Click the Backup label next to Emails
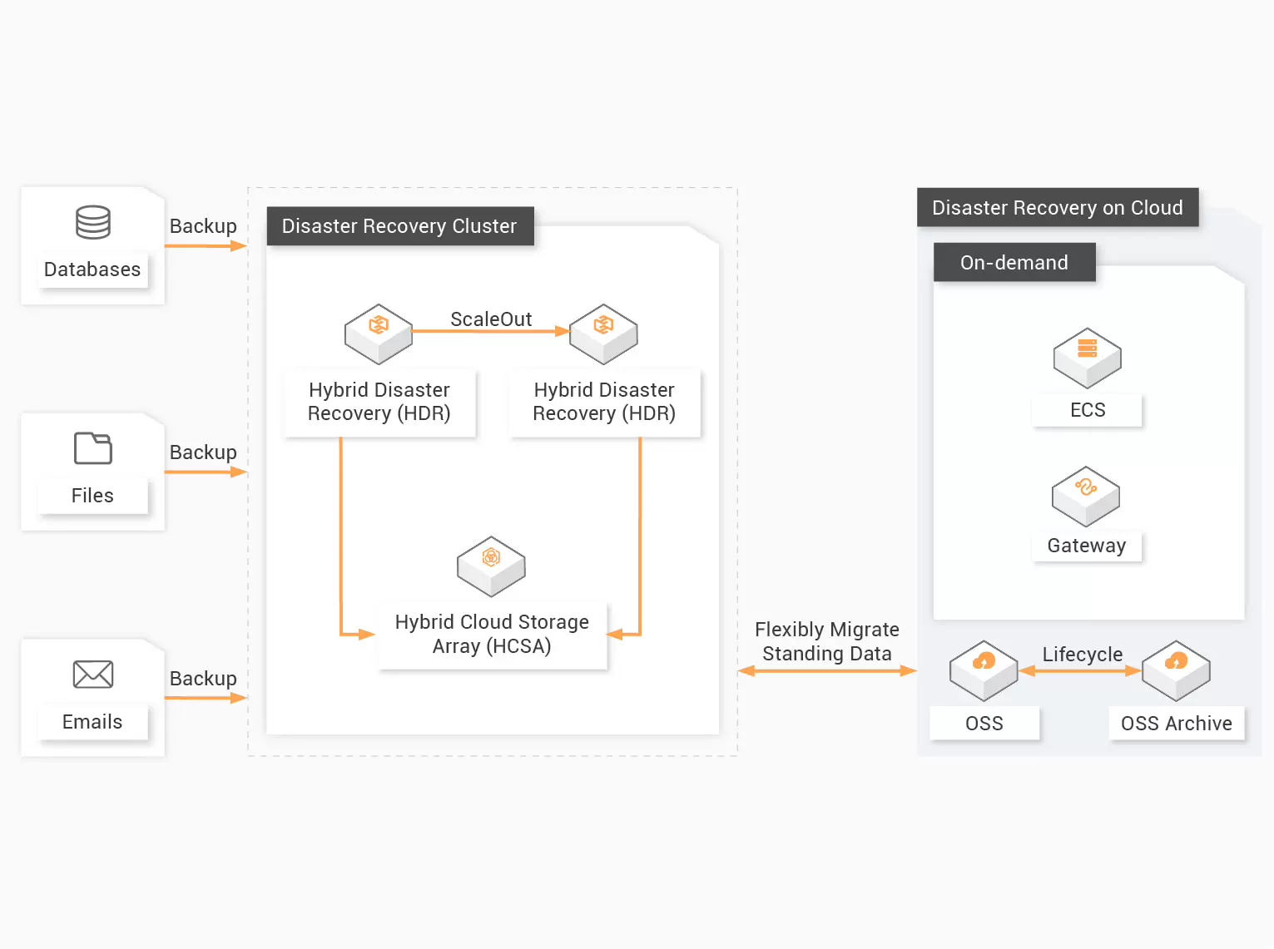 click(x=203, y=679)
